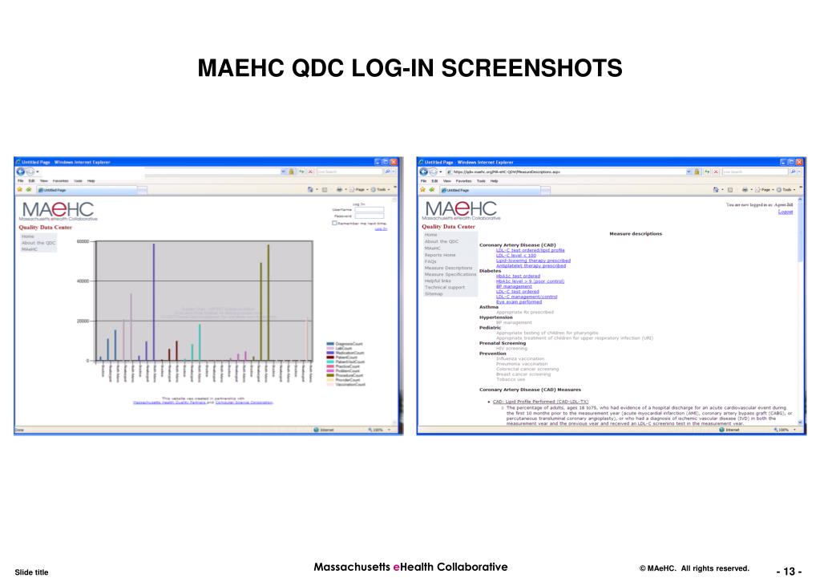Screen dimensions: 820x586
Task: Click Live Search box in right window
Action: [x=754, y=172]
